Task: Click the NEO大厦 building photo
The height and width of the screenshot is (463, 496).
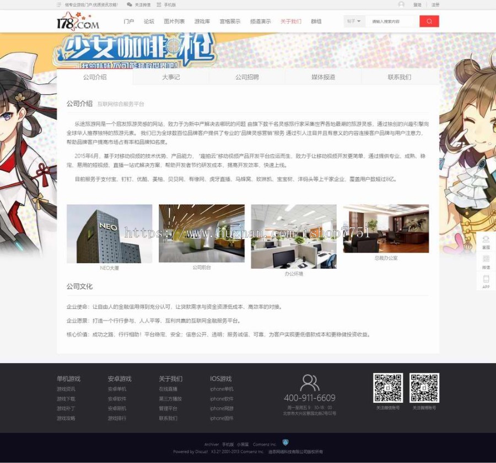Action: coord(110,233)
